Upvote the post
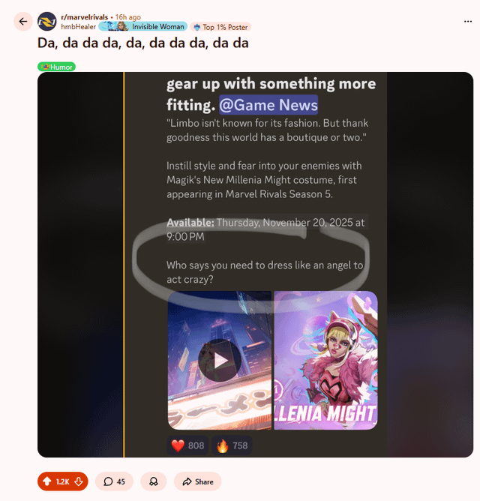Screen dimensions: 480x501 point(47,481)
